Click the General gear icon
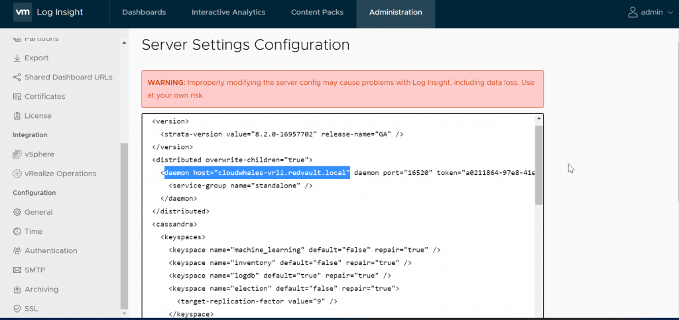 (17, 212)
